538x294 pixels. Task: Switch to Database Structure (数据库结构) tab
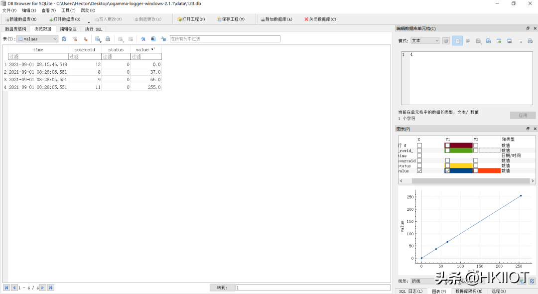16,29
